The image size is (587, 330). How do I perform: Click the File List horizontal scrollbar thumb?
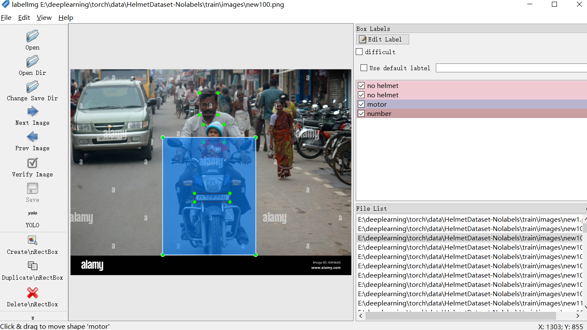460,316
